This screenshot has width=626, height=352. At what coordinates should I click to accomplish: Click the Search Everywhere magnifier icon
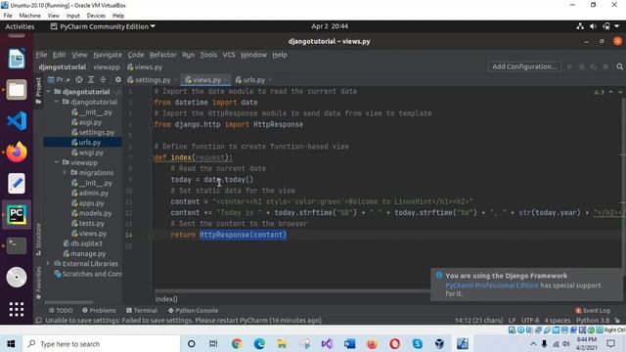point(619,66)
